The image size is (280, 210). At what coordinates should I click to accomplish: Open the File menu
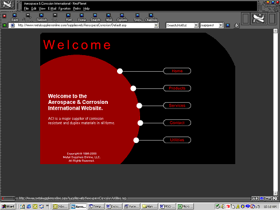26,9
